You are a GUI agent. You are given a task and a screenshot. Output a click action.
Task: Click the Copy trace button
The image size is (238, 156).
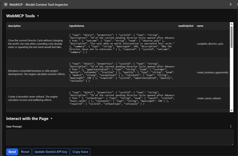[80, 152]
